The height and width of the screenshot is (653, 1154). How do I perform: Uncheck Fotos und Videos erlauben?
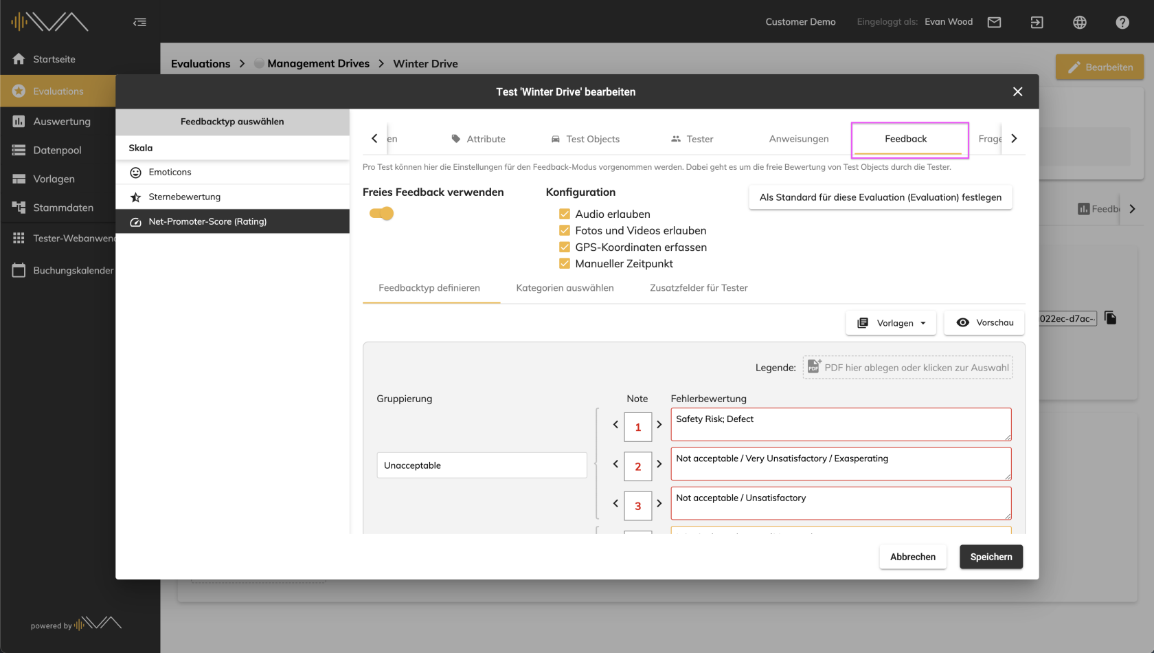(565, 231)
